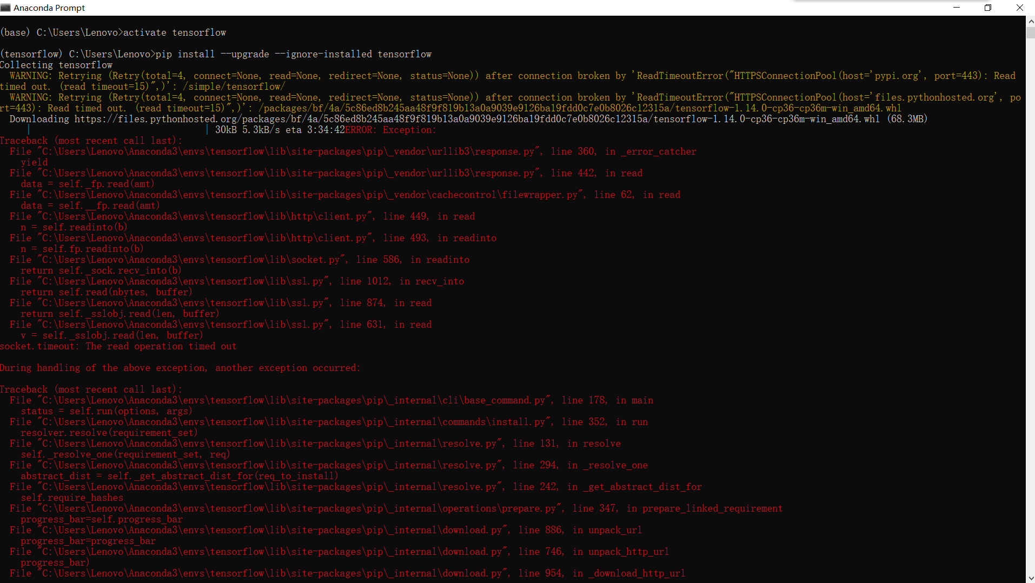Image resolution: width=1035 pixels, height=583 pixels.
Task: Click the 'line 360, in _error_catcher' entry
Action: 353,151
